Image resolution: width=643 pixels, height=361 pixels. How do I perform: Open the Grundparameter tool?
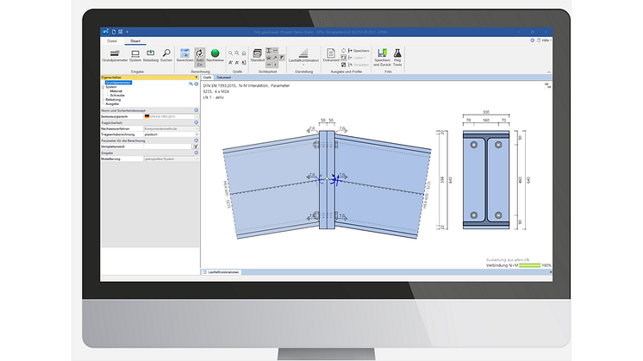click(x=114, y=53)
